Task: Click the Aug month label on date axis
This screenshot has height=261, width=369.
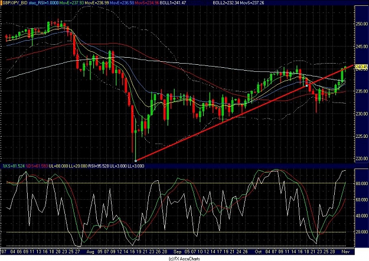Action: [90, 252]
